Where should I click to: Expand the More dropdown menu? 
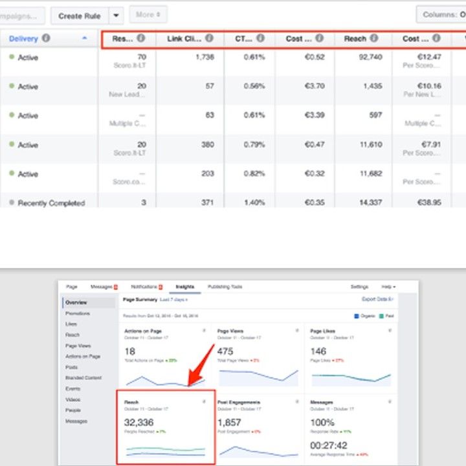(148, 15)
